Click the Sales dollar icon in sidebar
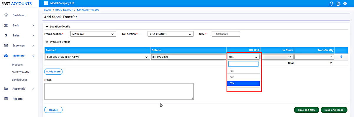Screen dimensions: 354x117 click(6, 35)
